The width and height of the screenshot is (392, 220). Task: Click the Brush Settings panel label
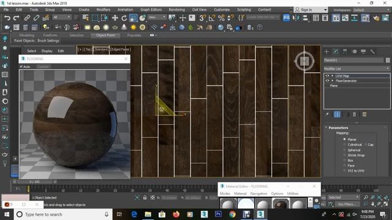click(48, 40)
